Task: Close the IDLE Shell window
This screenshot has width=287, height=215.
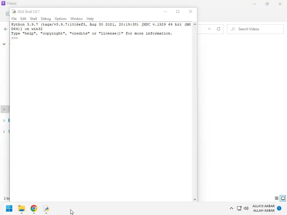Action: (191, 11)
